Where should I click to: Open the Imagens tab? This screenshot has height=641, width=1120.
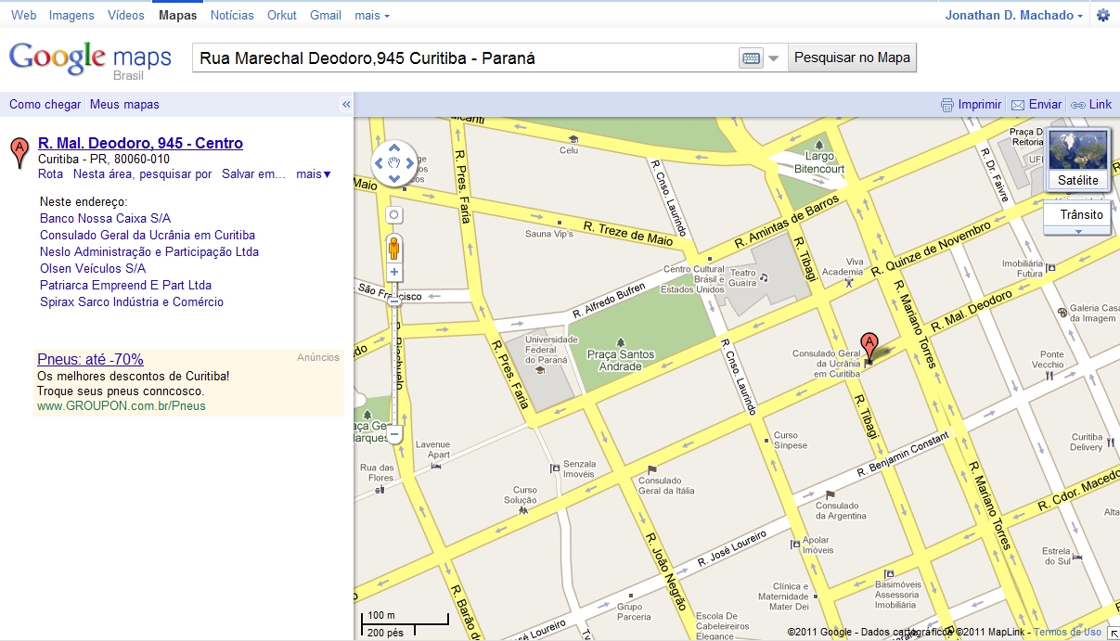pos(71,16)
